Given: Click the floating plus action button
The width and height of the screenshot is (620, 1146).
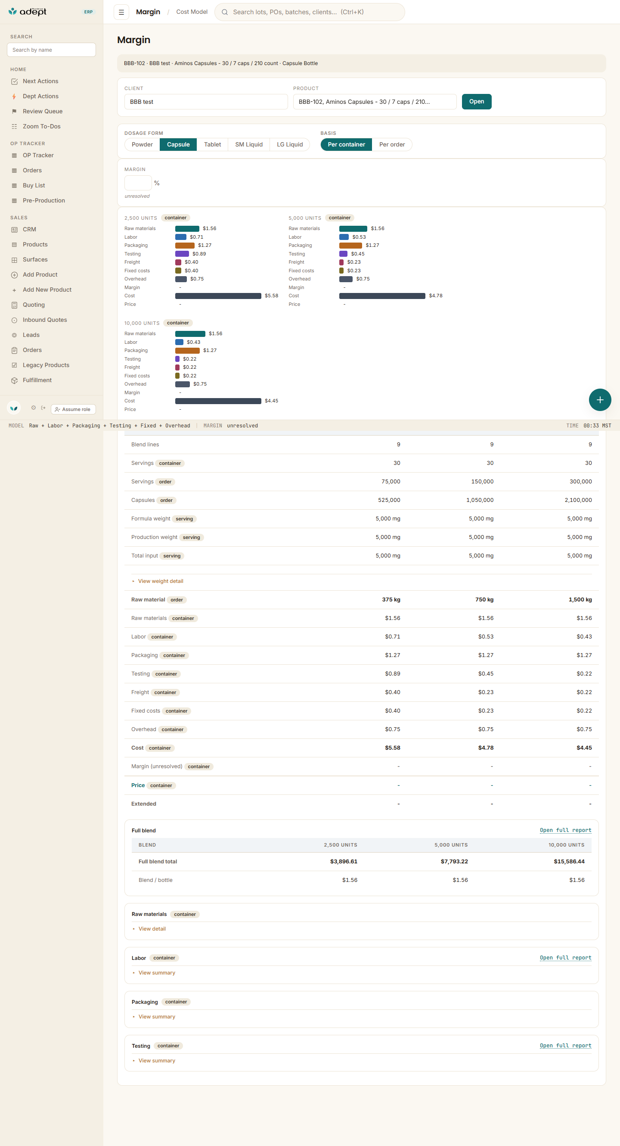Looking at the screenshot, I should point(600,400).
